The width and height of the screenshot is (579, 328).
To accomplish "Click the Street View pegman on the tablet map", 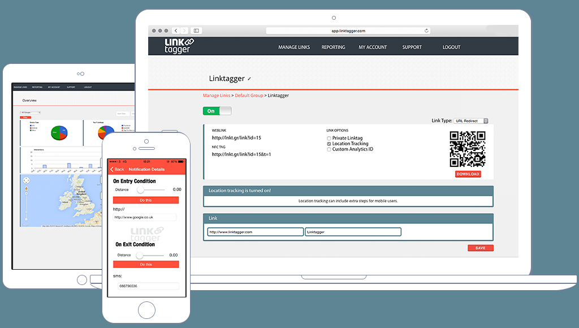I will (26, 189).
